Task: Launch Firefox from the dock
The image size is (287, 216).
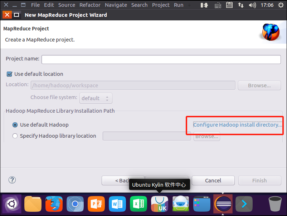Action: click(x=54, y=203)
